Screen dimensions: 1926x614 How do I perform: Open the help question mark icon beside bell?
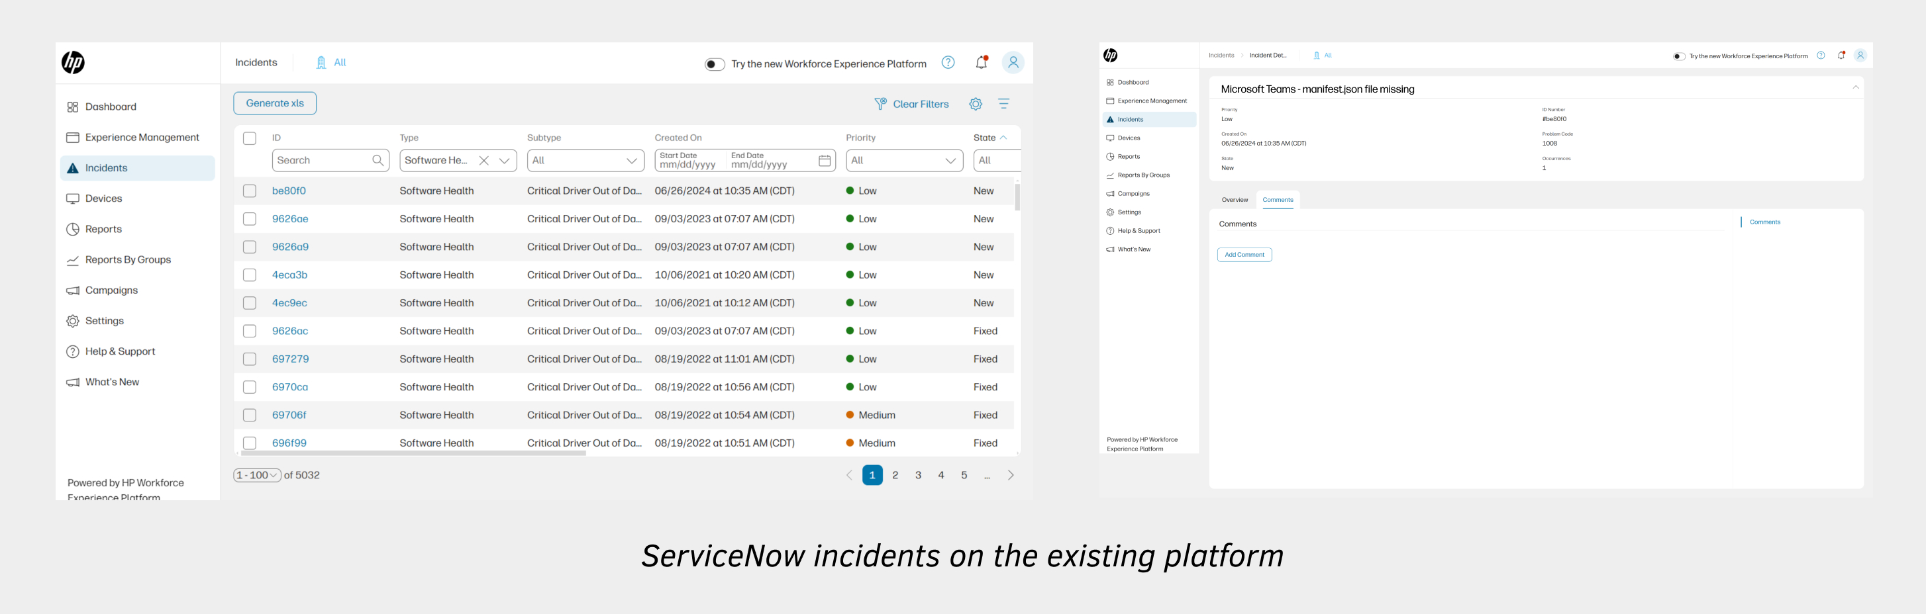[x=948, y=63]
